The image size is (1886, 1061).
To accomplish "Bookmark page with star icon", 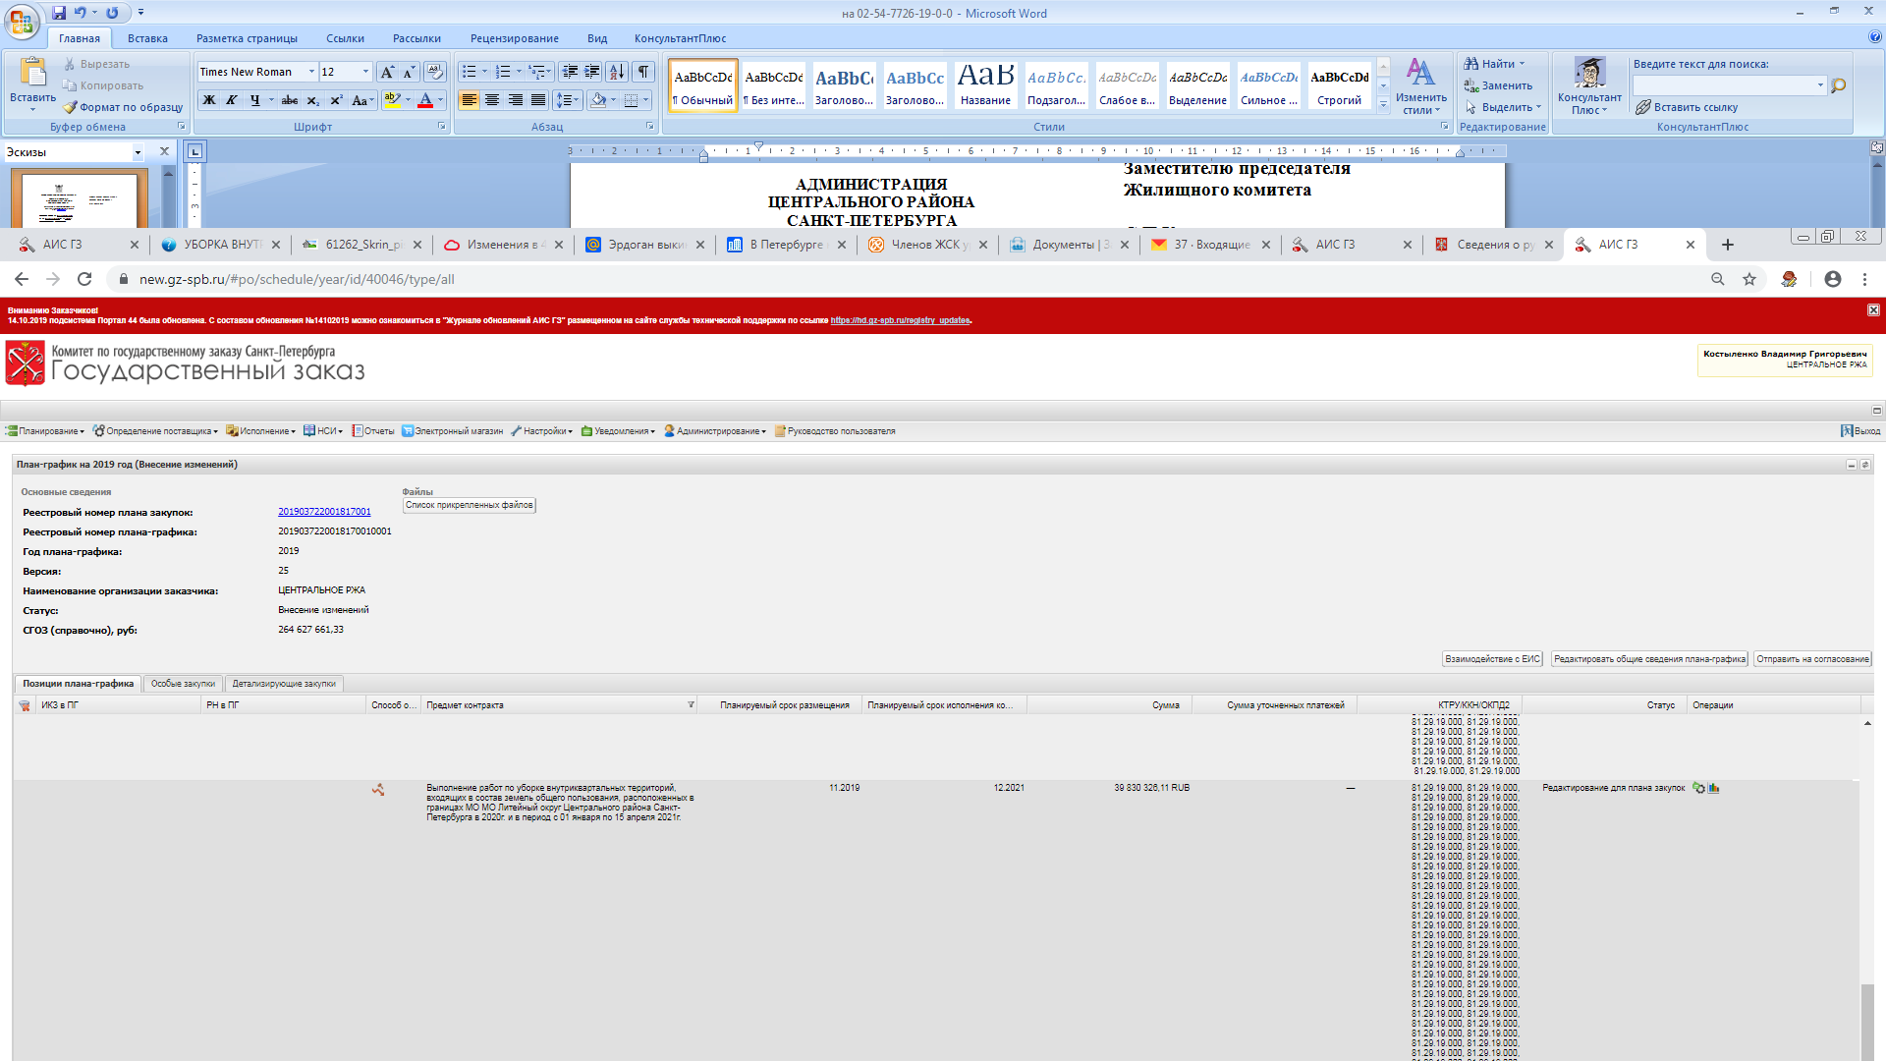I will 1749,279.
